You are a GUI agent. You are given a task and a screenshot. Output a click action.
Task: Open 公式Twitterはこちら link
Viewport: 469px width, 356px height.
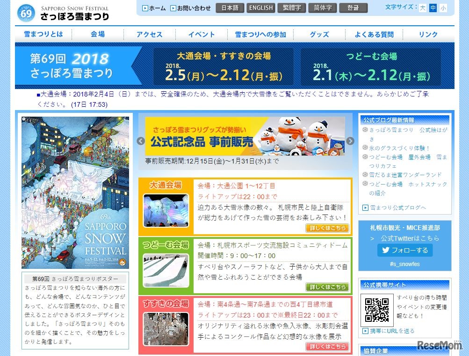point(410,238)
